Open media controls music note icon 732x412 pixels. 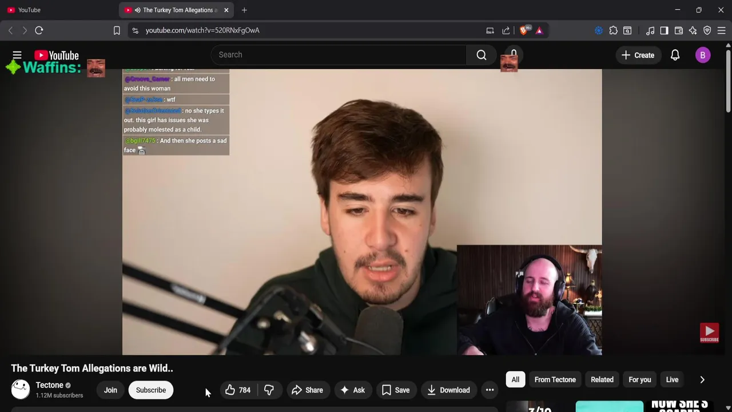tap(650, 30)
